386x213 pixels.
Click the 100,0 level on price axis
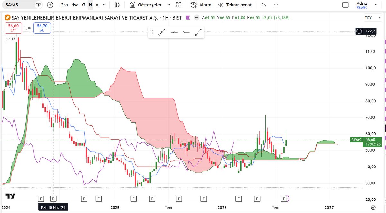click(371, 68)
